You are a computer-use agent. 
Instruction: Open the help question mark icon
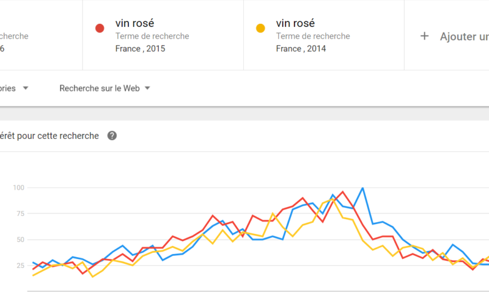(x=112, y=136)
